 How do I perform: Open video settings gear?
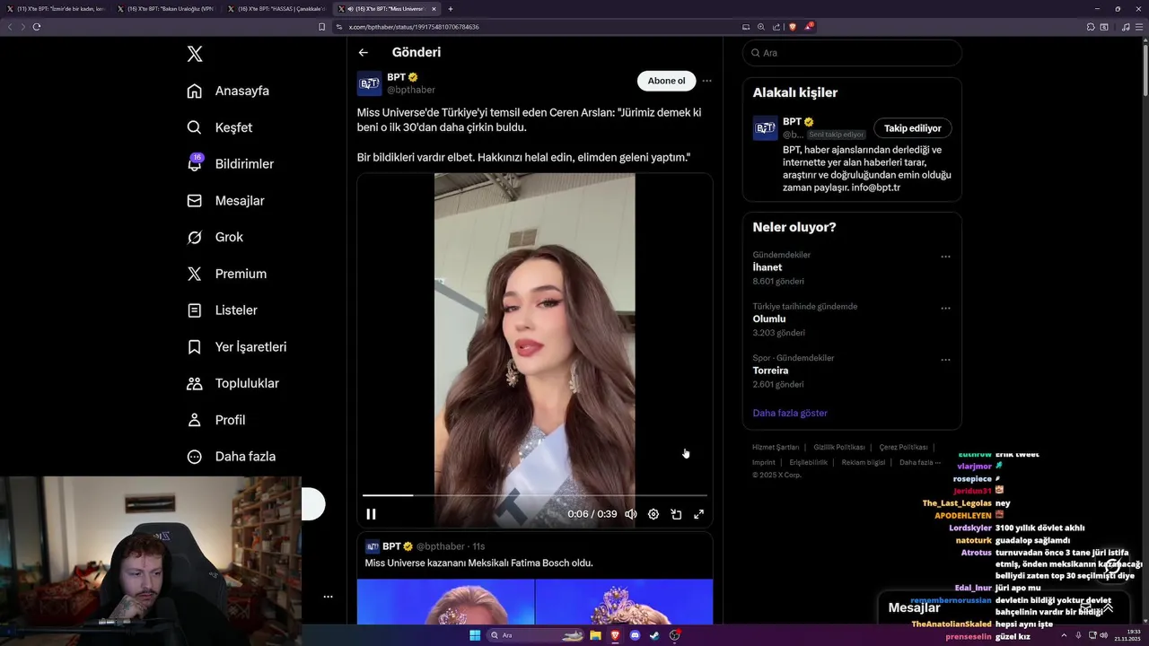click(x=653, y=514)
